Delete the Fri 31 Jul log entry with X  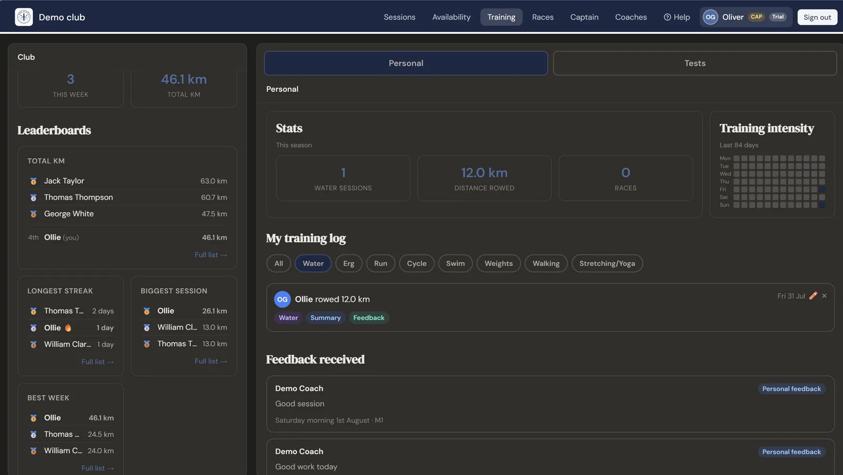click(x=825, y=296)
